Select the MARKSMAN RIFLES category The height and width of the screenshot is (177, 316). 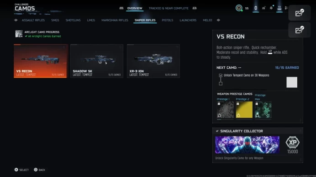pyautogui.click(x=115, y=20)
